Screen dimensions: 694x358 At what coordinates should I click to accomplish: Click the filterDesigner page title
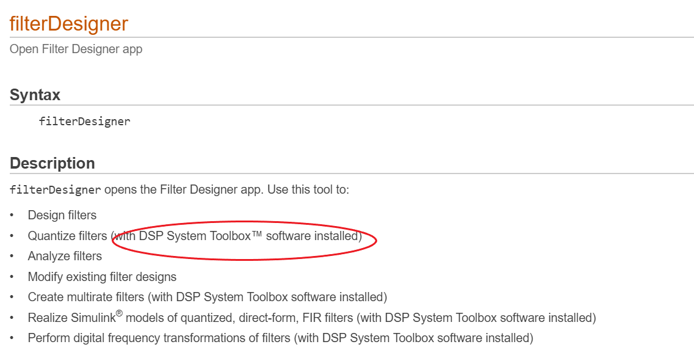(x=68, y=23)
